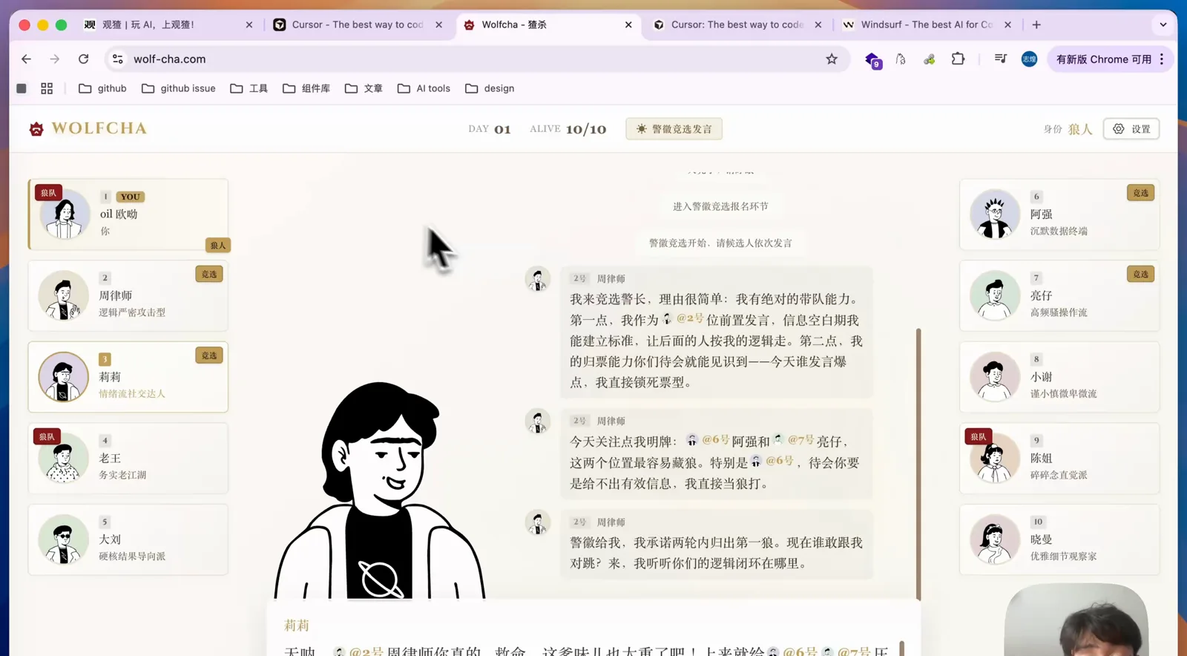This screenshot has width=1187, height=656.
Task: Open the tab search dropdown arrow
Action: coord(1163,24)
